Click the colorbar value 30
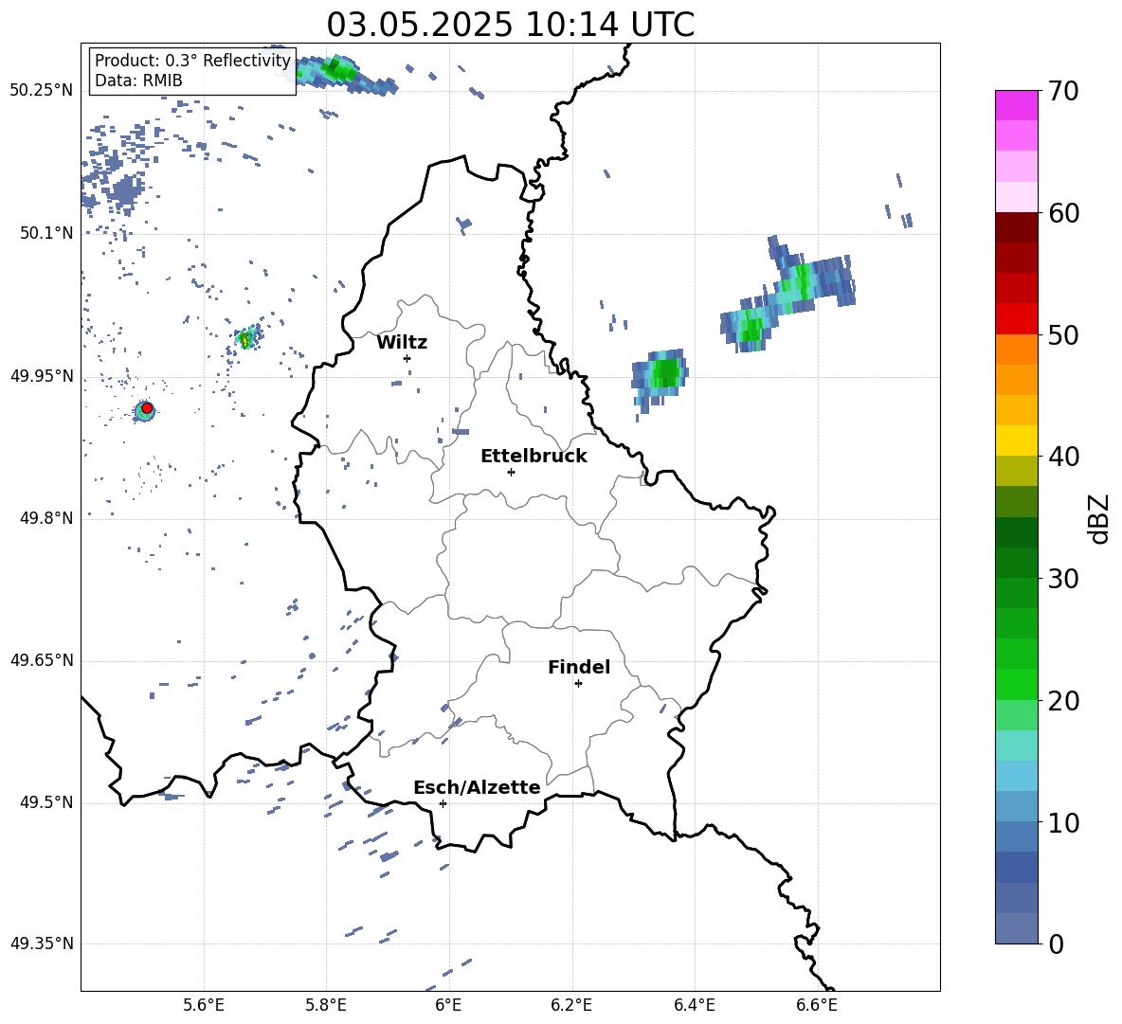This screenshot has height=1024, width=1122. [x=1063, y=579]
